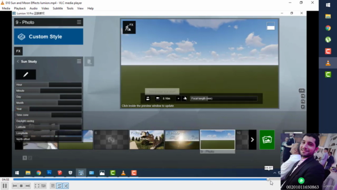337x190 pixels.
Task: Click VLC previous media button
Action: (x=15, y=186)
